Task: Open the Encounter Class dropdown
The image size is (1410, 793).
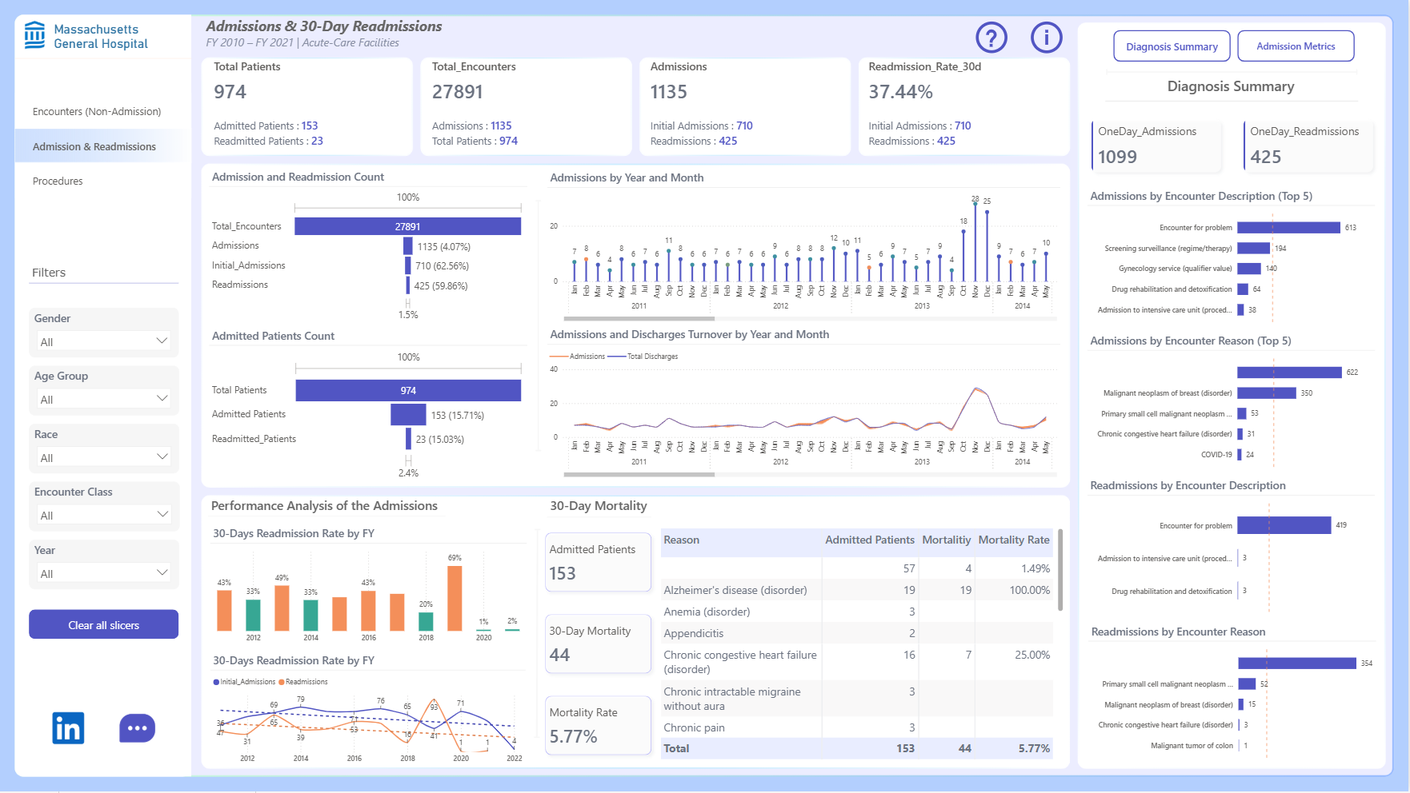Action: coord(104,515)
